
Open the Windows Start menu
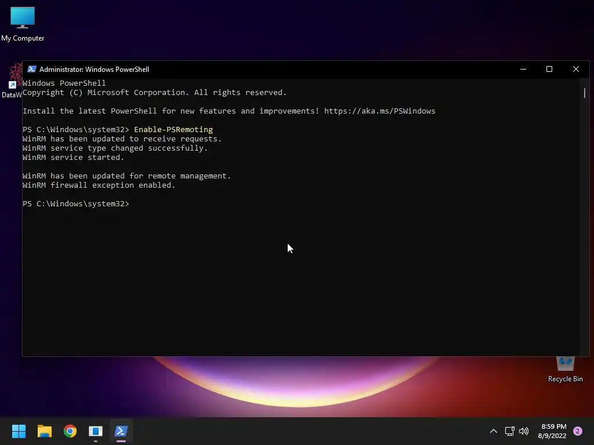(19, 431)
